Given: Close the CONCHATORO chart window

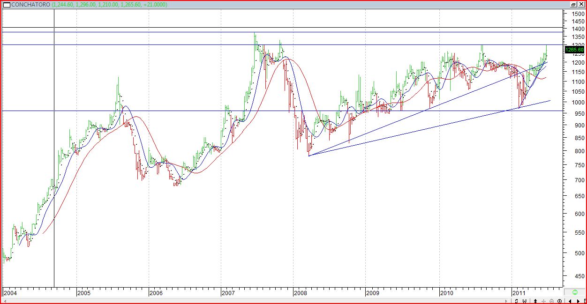Looking at the screenshot, I should pyautogui.click(x=581, y=4).
